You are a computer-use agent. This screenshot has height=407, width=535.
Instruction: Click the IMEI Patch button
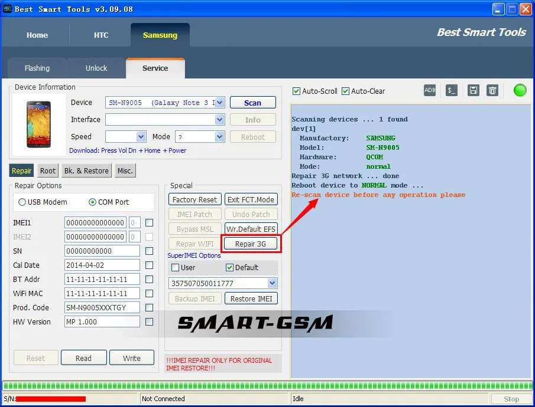click(x=195, y=214)
